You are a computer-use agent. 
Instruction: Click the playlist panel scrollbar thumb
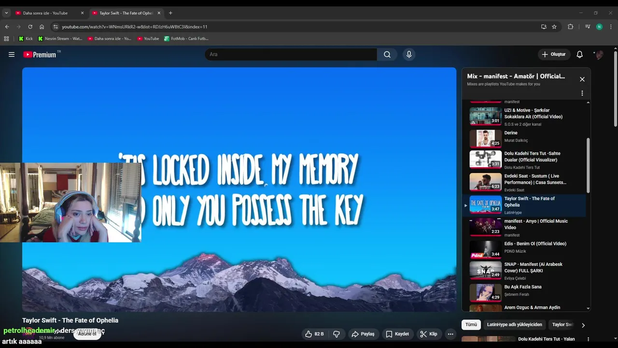click(588, 165)
